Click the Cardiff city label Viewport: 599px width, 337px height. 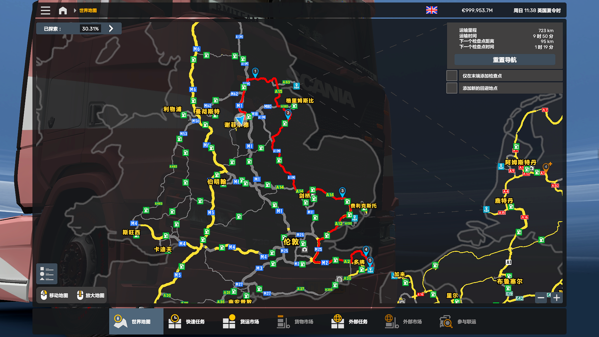click(x=163, y=249)
